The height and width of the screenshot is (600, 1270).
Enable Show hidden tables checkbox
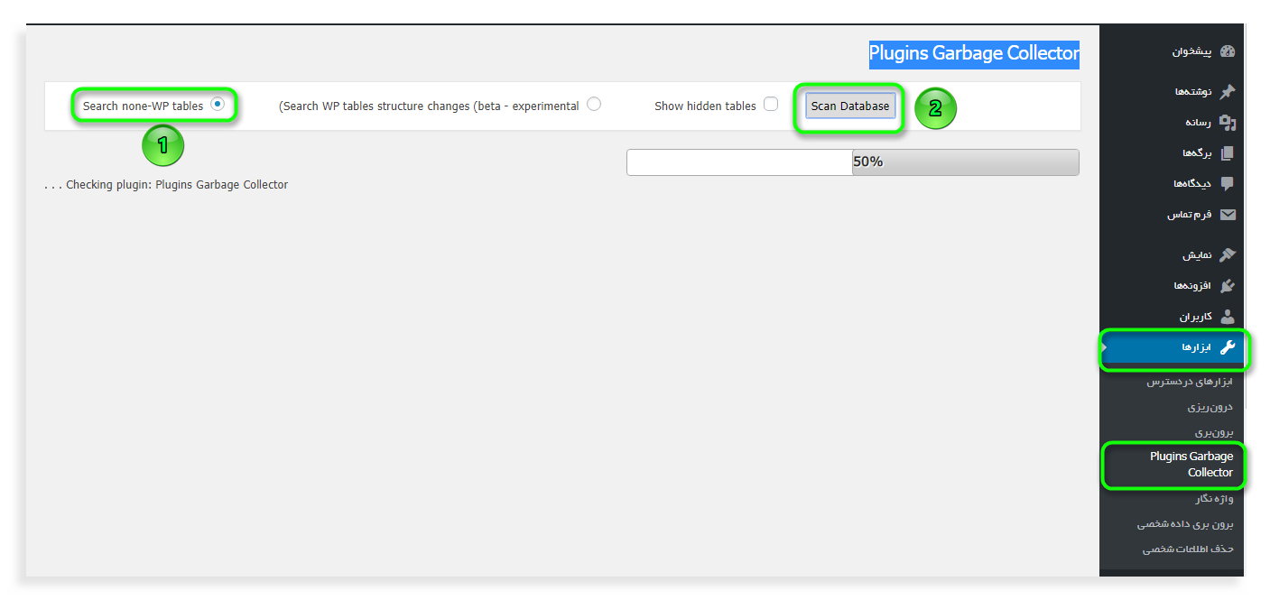tap(771, 105)
